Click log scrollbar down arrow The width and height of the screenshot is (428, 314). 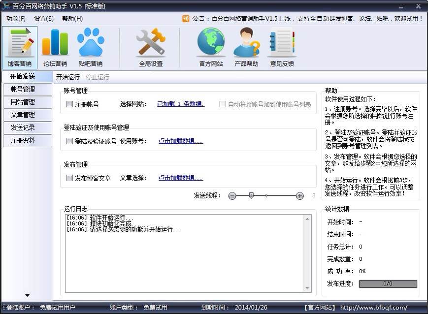[307, 288]
